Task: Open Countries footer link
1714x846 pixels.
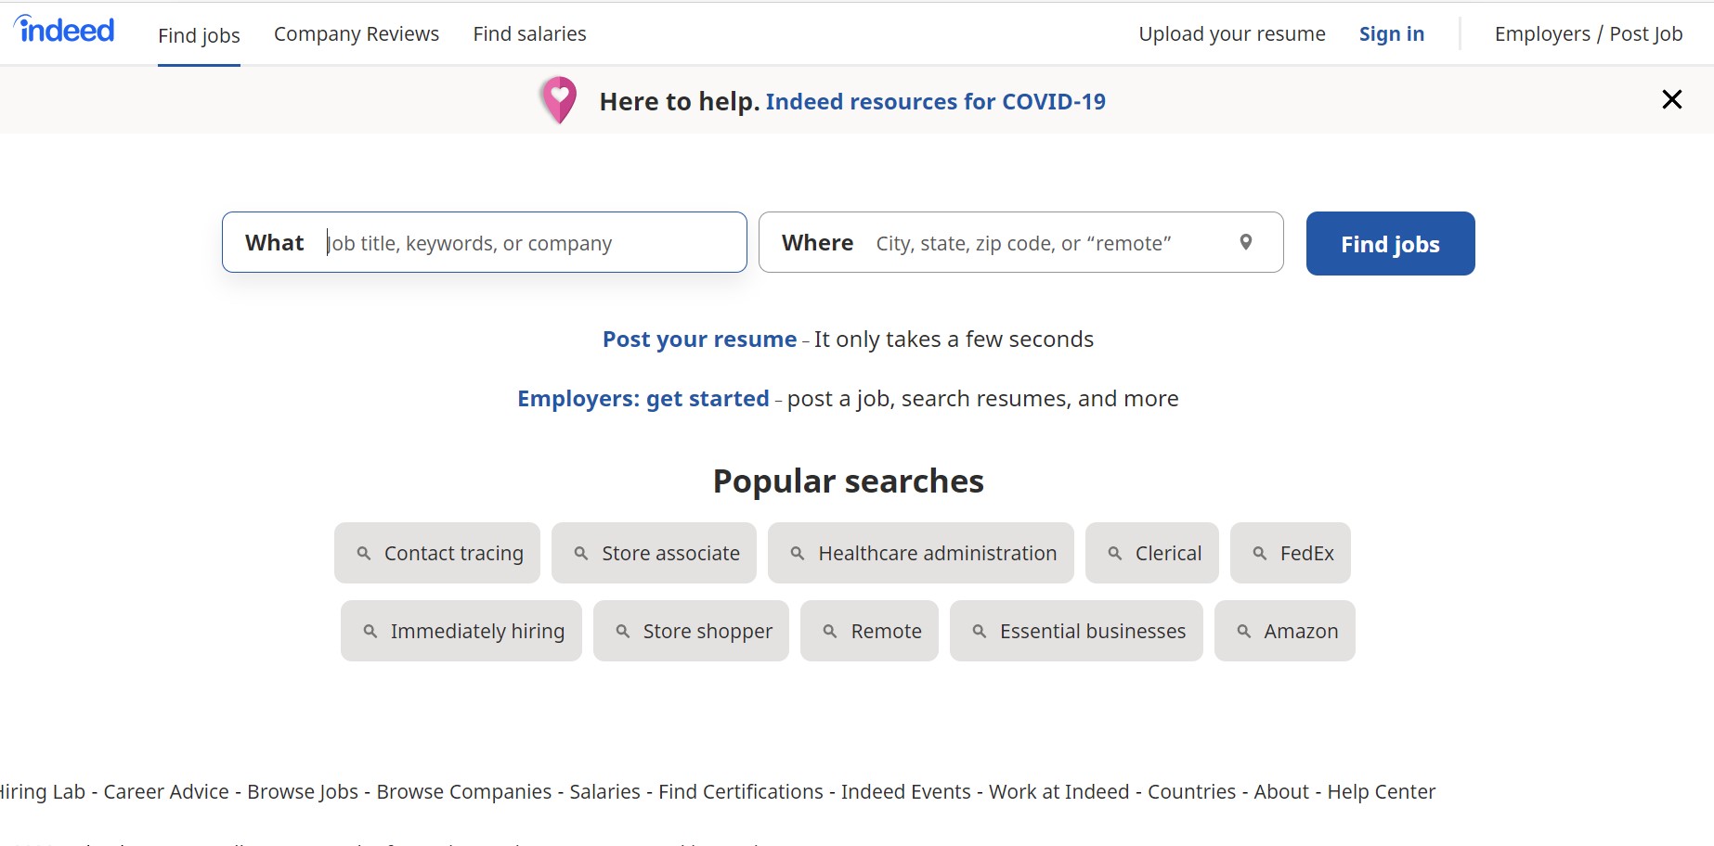Action: 1192,792
